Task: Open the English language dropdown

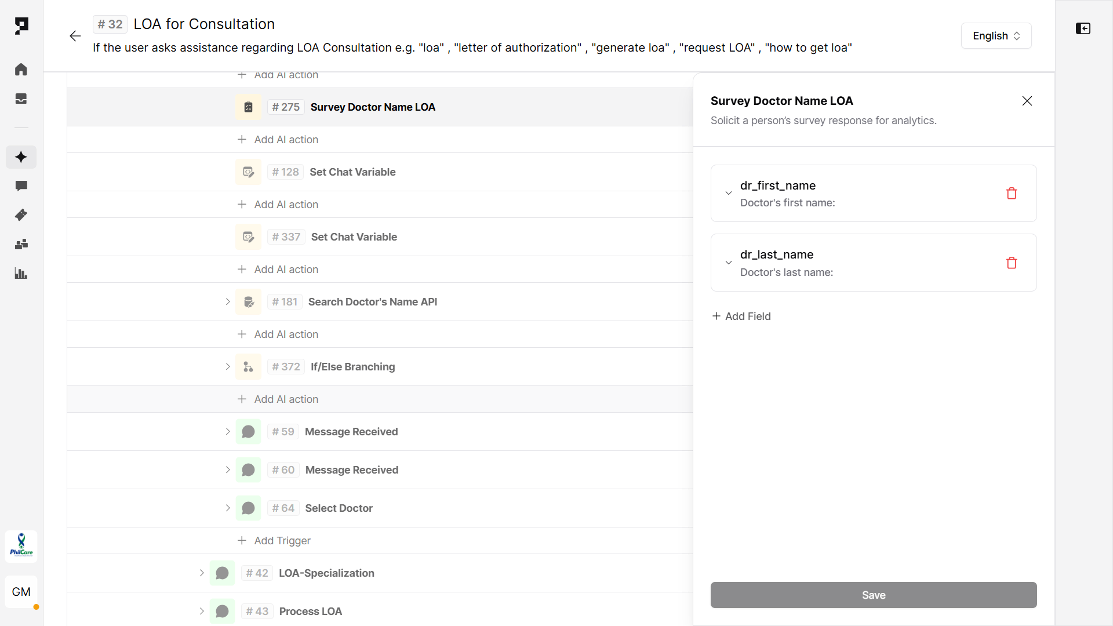Action: coord(996,36)
